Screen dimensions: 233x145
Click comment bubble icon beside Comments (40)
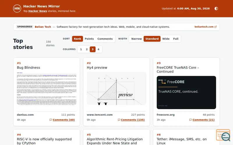tap(51, 120)
